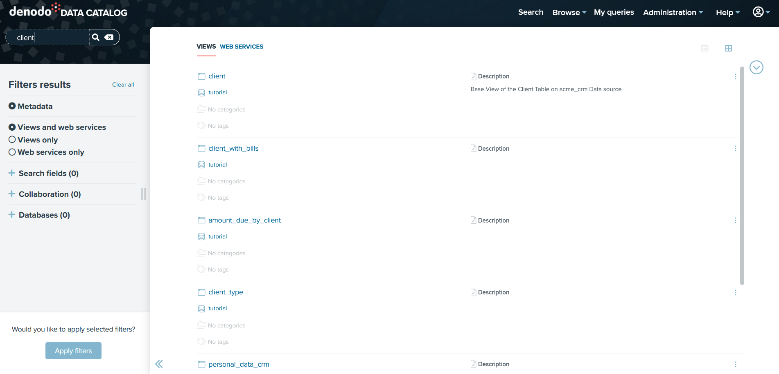Image resolution: width=779 pixels, height=374 pixels.
Task: Select the Metadata radio option
Action: [12, 106]
